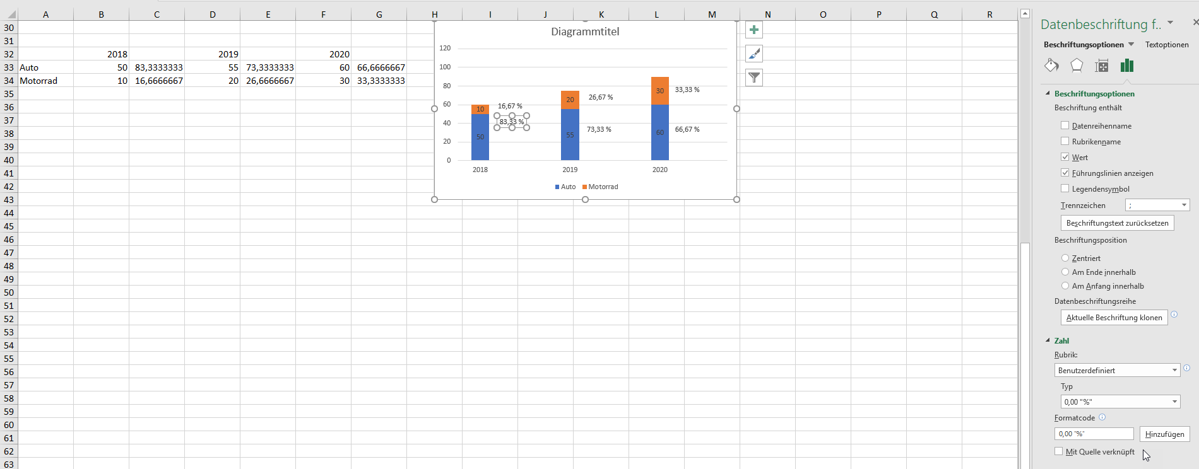Uncheck the Wert checkbox
1199x469 pixels.
click(1065, 157)
